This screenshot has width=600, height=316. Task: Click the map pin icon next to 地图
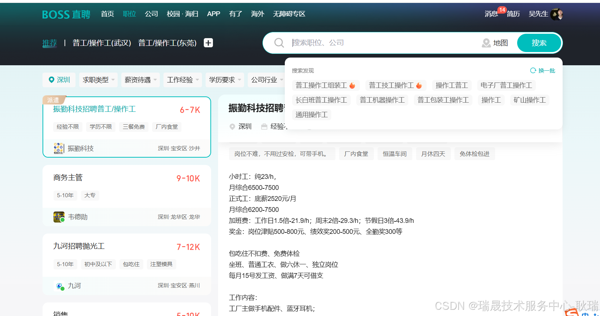click(486, 43)
